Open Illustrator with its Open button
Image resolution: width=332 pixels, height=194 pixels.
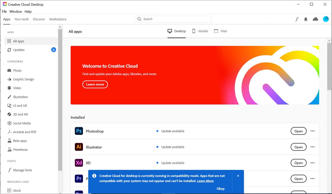click(x=299, y=147)
